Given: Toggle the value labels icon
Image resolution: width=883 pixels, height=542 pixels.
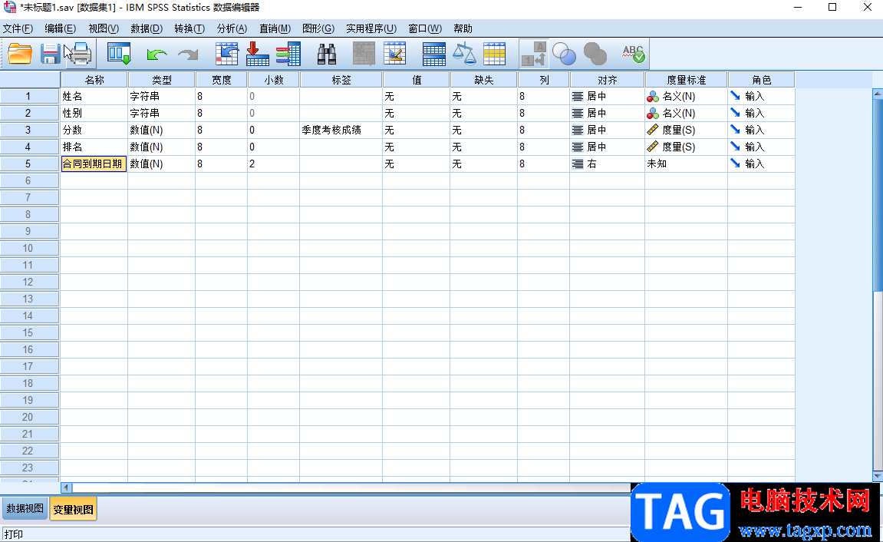Looking at the screenshot, I should point(533,54).
